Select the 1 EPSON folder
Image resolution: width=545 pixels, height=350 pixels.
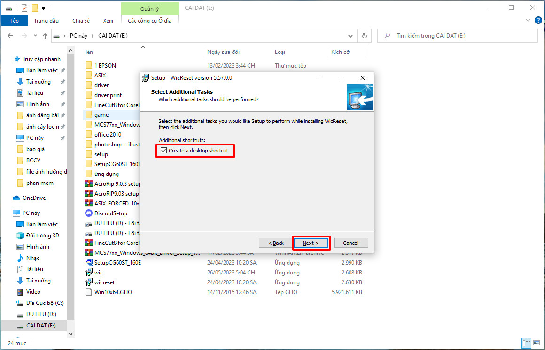[105, 65]
